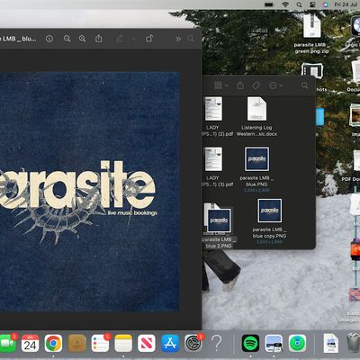Image resolution: width=360 pixels, height=360 pixels.
Task: Zoom out of the parasite image
Action: coord(67,39)
